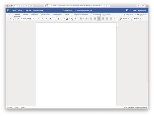154x116 pixels.
Task: Click Safari back navigation arrow
Action: [x=15, y=6]
